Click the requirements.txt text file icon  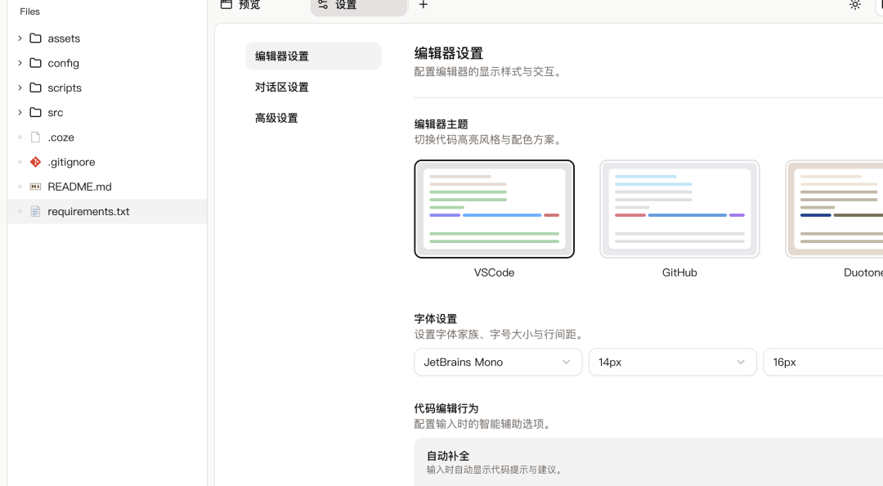[35, 211]
